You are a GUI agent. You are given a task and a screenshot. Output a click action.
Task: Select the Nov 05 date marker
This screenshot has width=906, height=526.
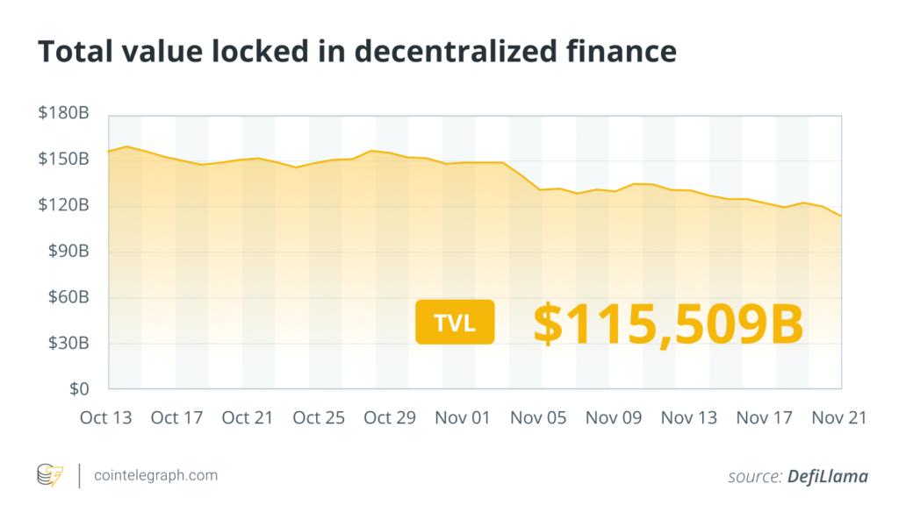537,417
